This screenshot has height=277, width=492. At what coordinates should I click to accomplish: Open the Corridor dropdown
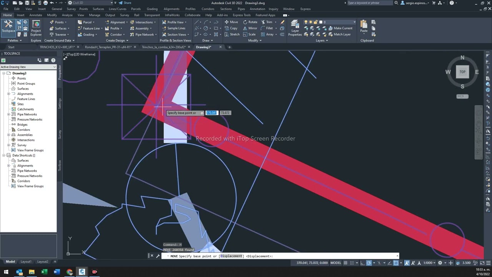(116, 34)
